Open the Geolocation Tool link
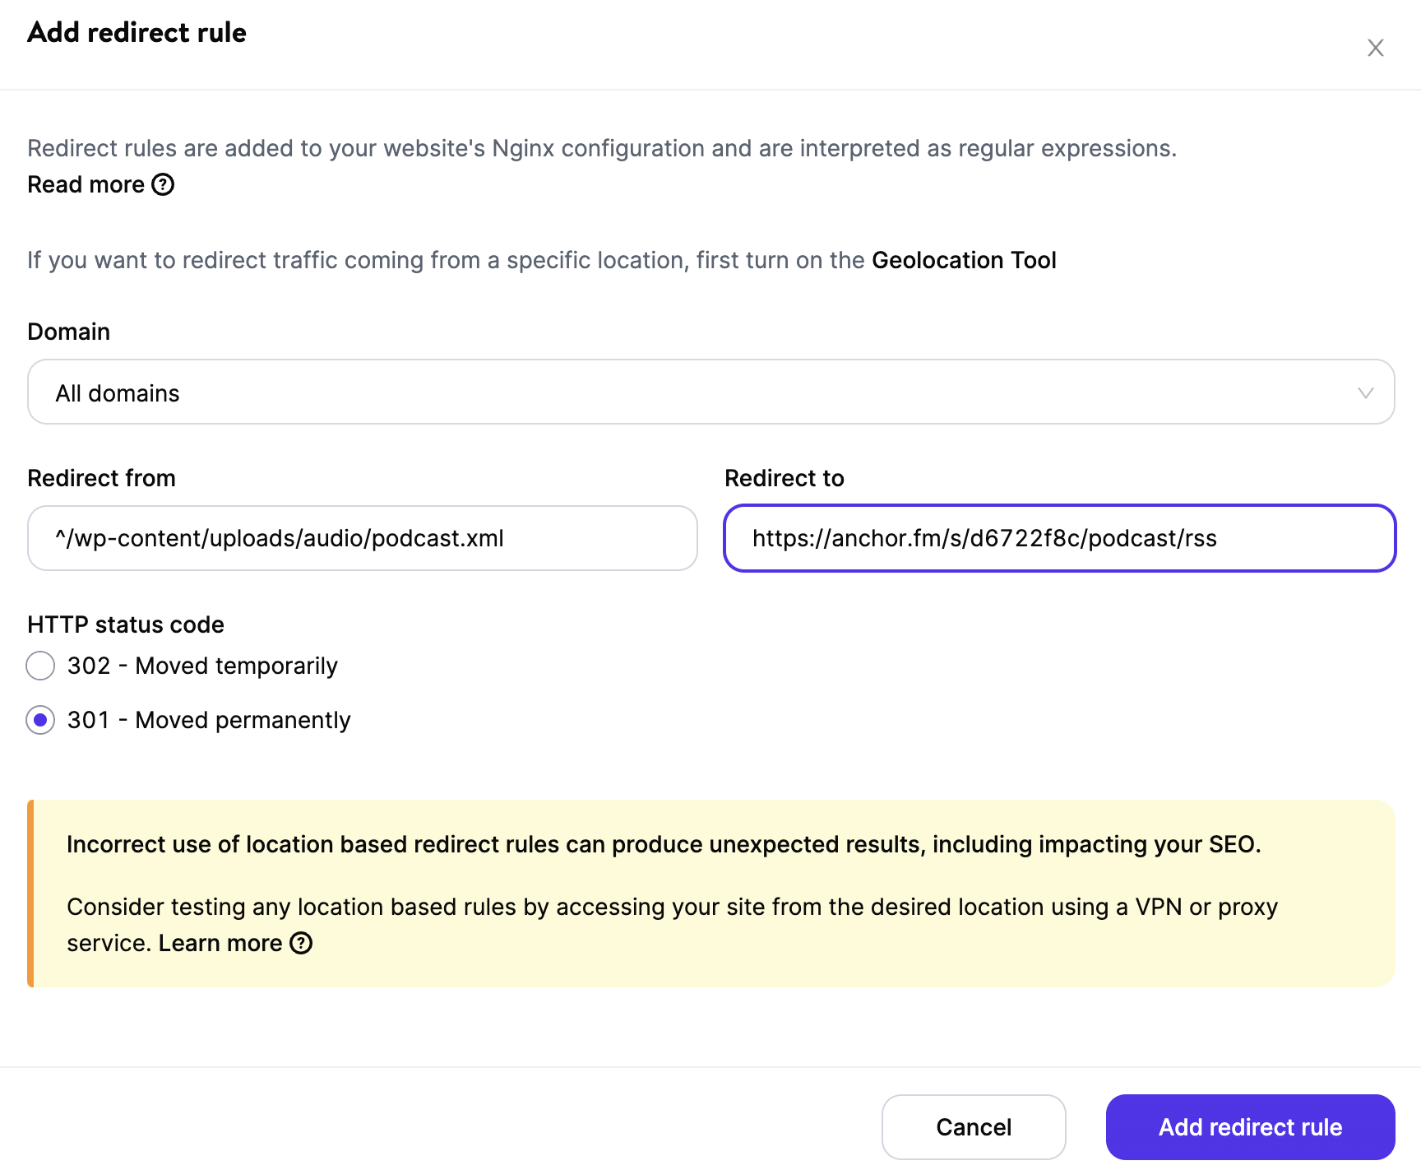Screen dimensions: 1421x1170 [x=964, y=260]
